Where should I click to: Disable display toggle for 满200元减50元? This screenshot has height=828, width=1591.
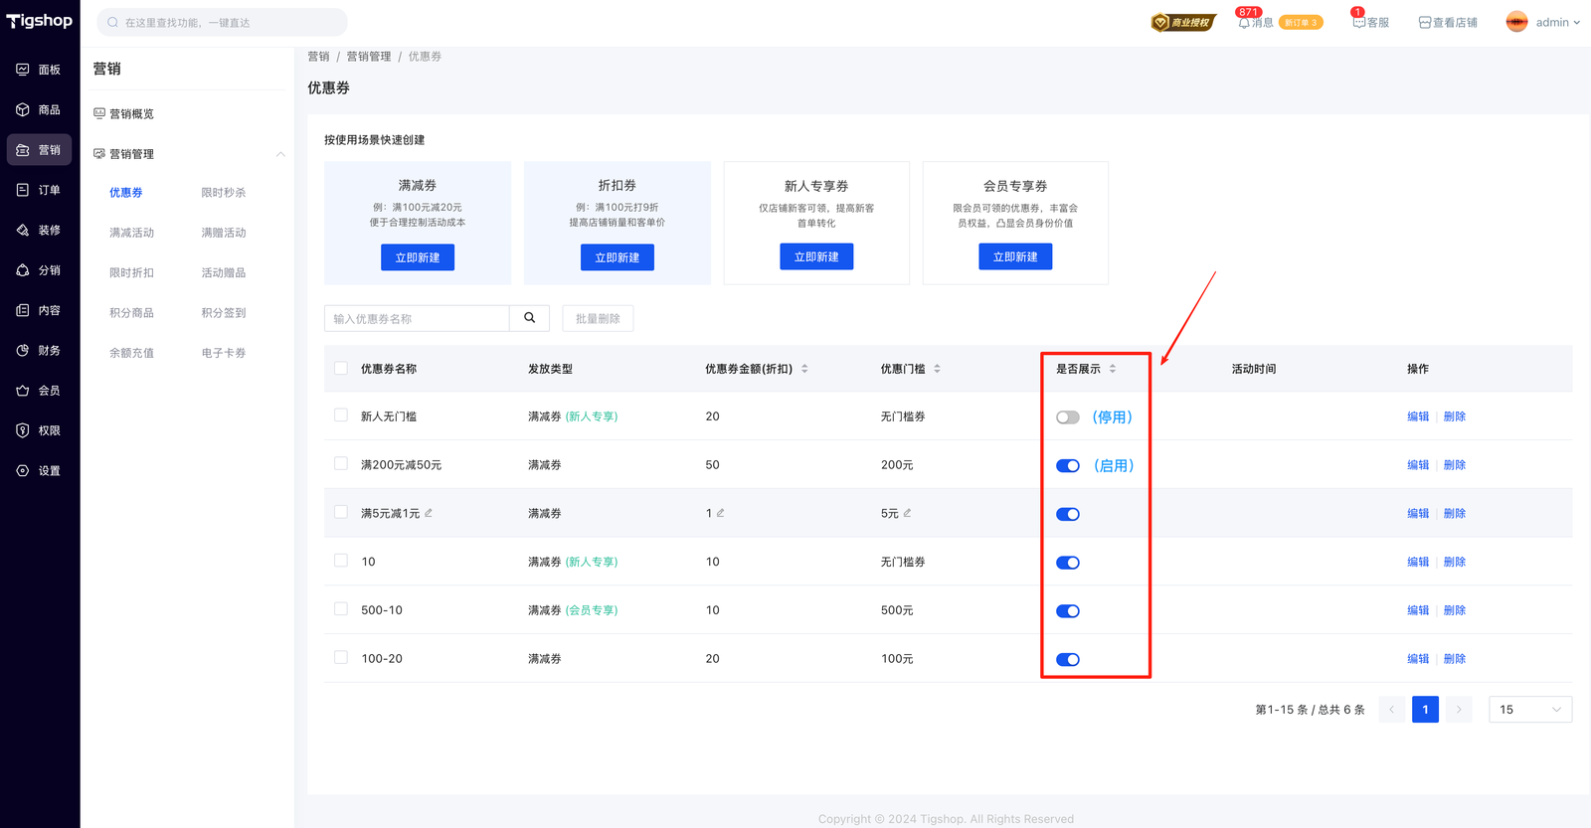tap(1067, 466)
